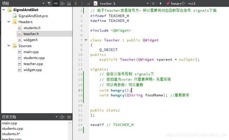Click the Sources folder icon
Screen dimensions: 229x140
14,46
